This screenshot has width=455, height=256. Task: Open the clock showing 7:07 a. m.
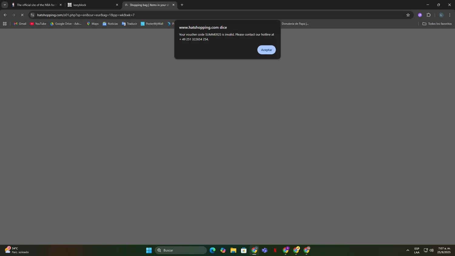pos(444,250)
